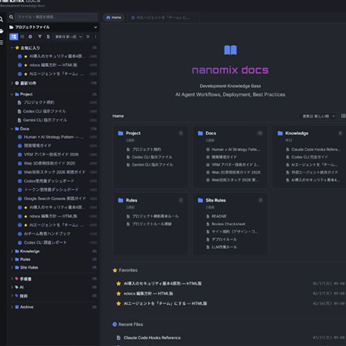This screenshot has width=346, height=346.
Task: Open the Rules folder card on Home
Action: pos(131,200)
